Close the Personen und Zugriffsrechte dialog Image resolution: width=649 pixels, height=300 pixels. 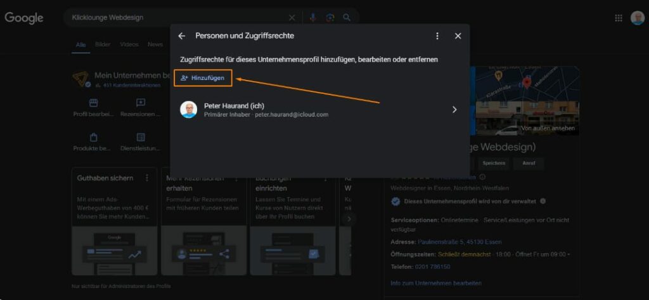point(458,36)
